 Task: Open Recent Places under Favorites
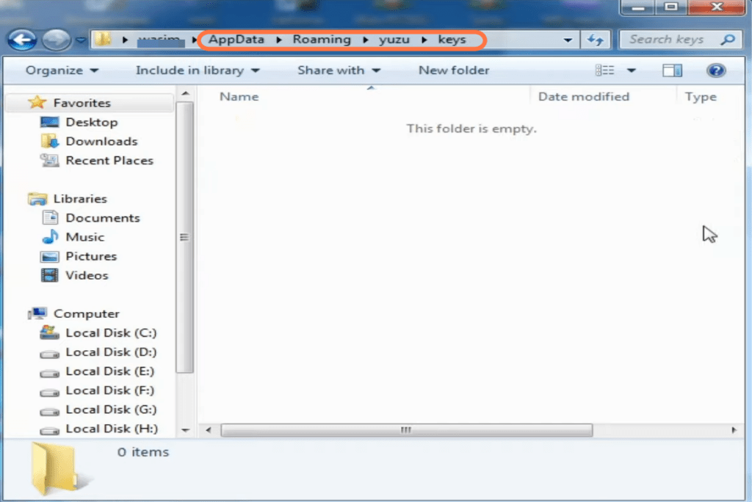pos(109,160)
